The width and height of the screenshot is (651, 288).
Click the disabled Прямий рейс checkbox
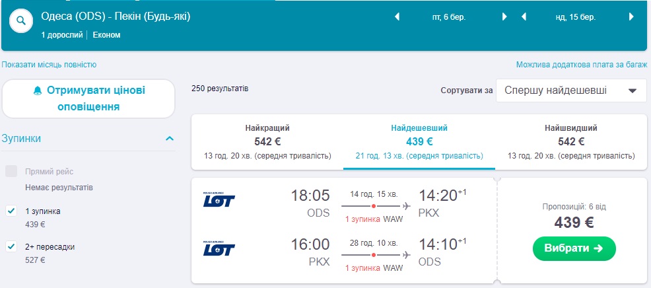(11, 171)
